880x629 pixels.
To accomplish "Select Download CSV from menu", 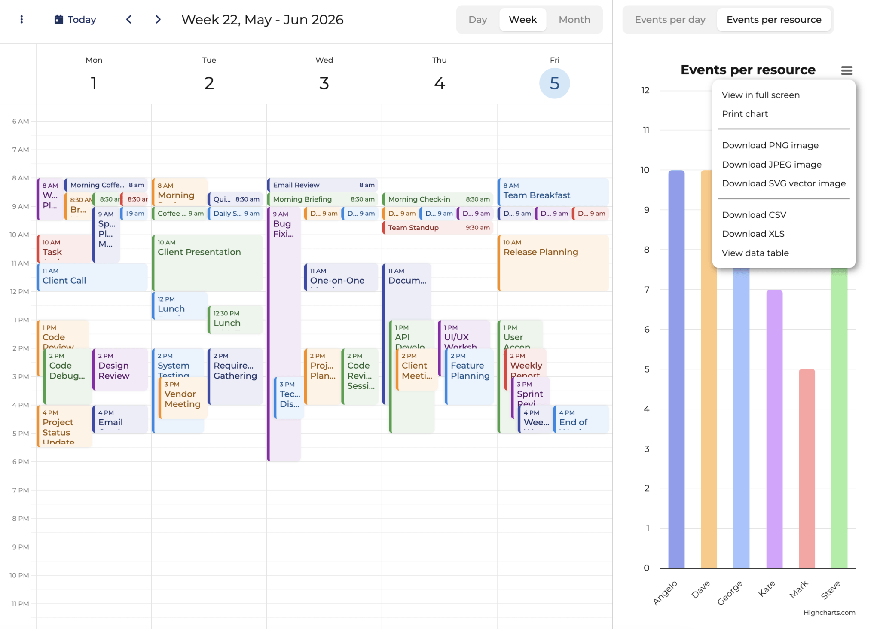I will pyautogui.click(x=754, y=215).
